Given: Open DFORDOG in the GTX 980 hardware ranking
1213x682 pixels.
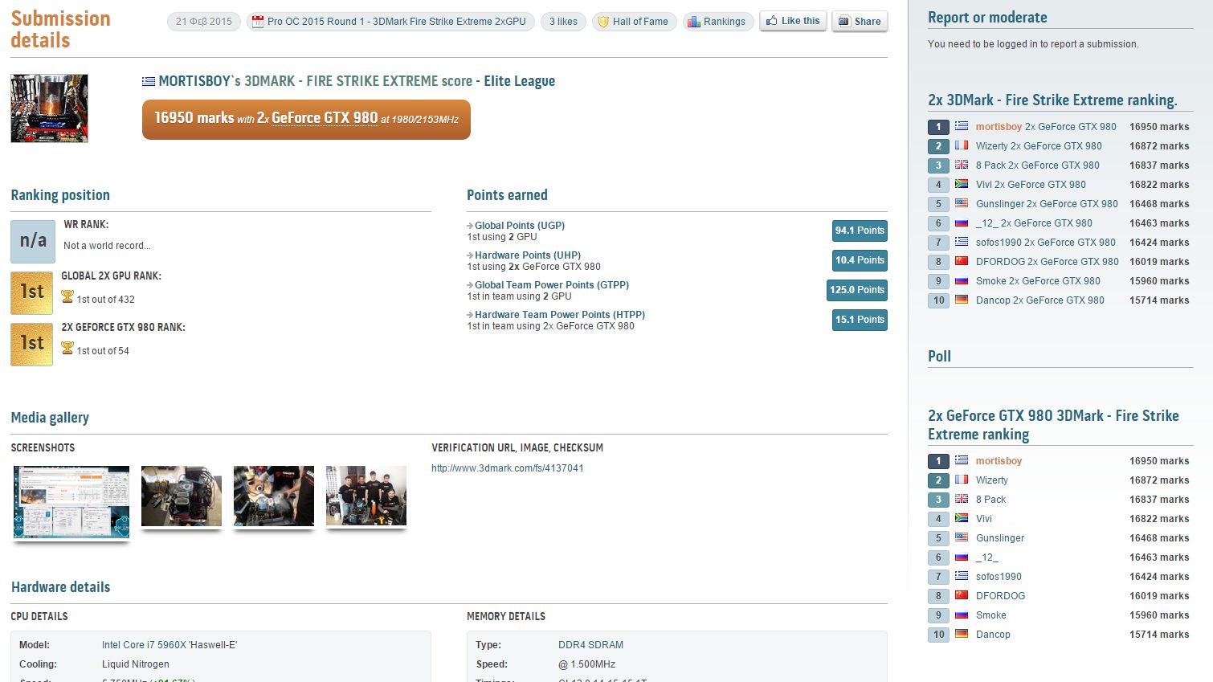Looking at the screenshot, I should tap(1001, 596).
